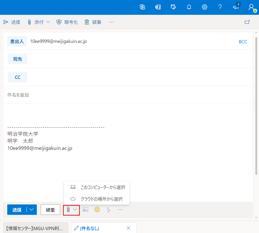Click the white 破棄 button at bottom
The image size is (259, 233).
click(50, 210)
